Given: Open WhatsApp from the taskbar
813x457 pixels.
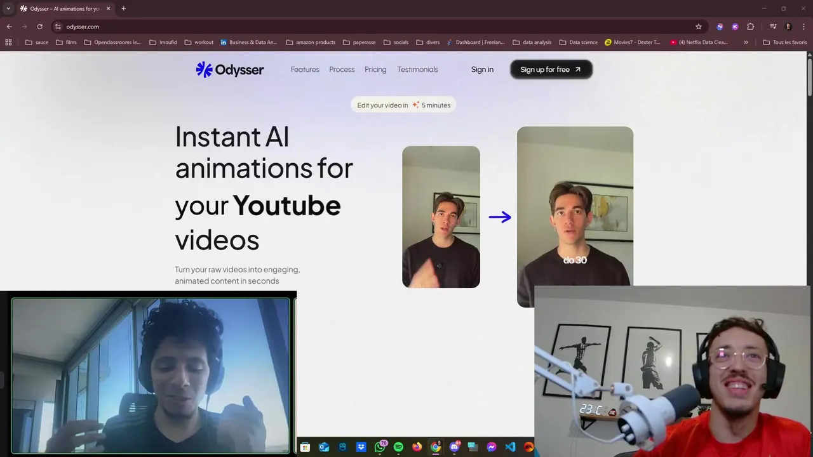Looking at the screenshot, I should pyautogui.click(x=380, y=447).
